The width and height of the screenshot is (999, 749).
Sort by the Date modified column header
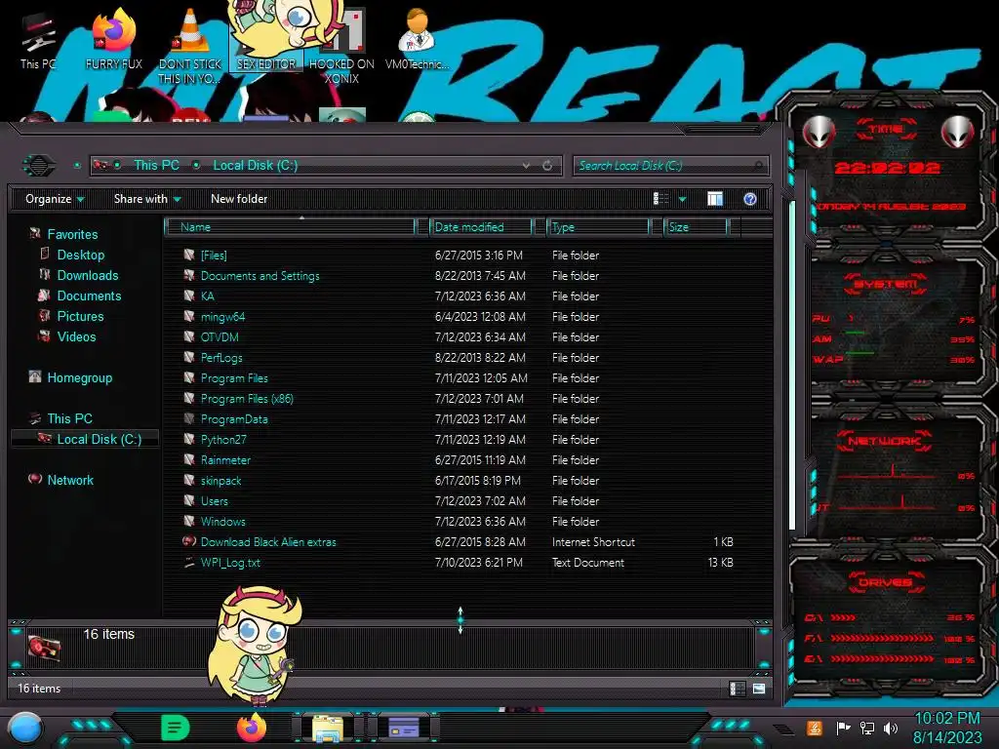[x=482, y=227]
